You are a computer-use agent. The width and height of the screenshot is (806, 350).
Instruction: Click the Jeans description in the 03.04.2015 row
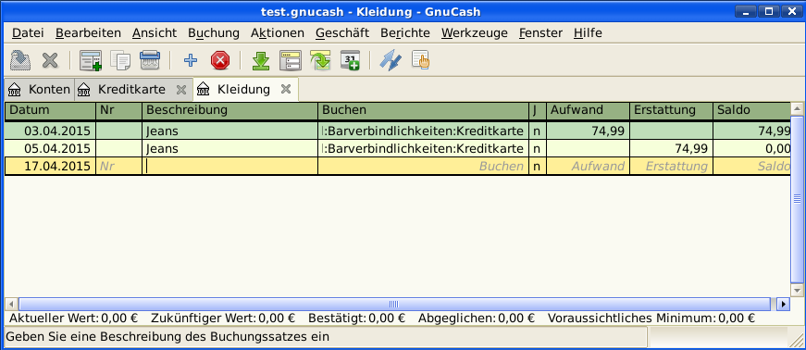(229, 131)
